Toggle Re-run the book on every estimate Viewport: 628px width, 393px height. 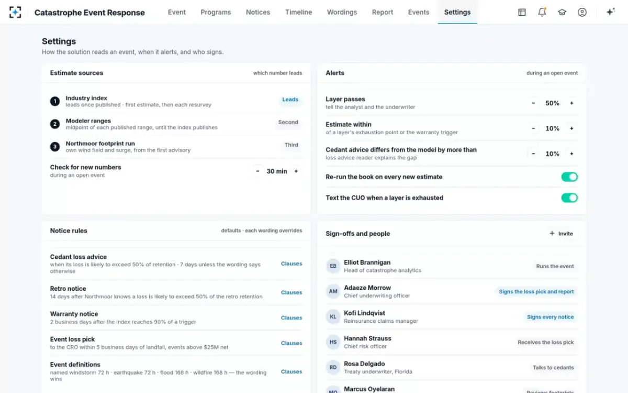click(x=569, y=177)
